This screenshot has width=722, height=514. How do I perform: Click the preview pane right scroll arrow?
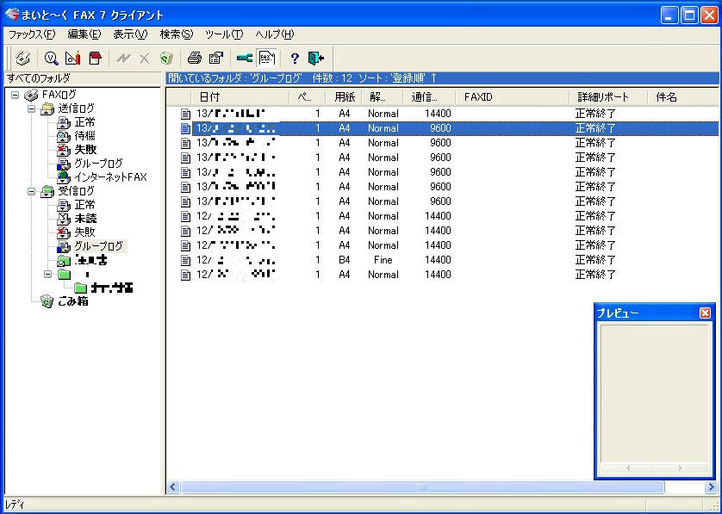tap(680, 468)
